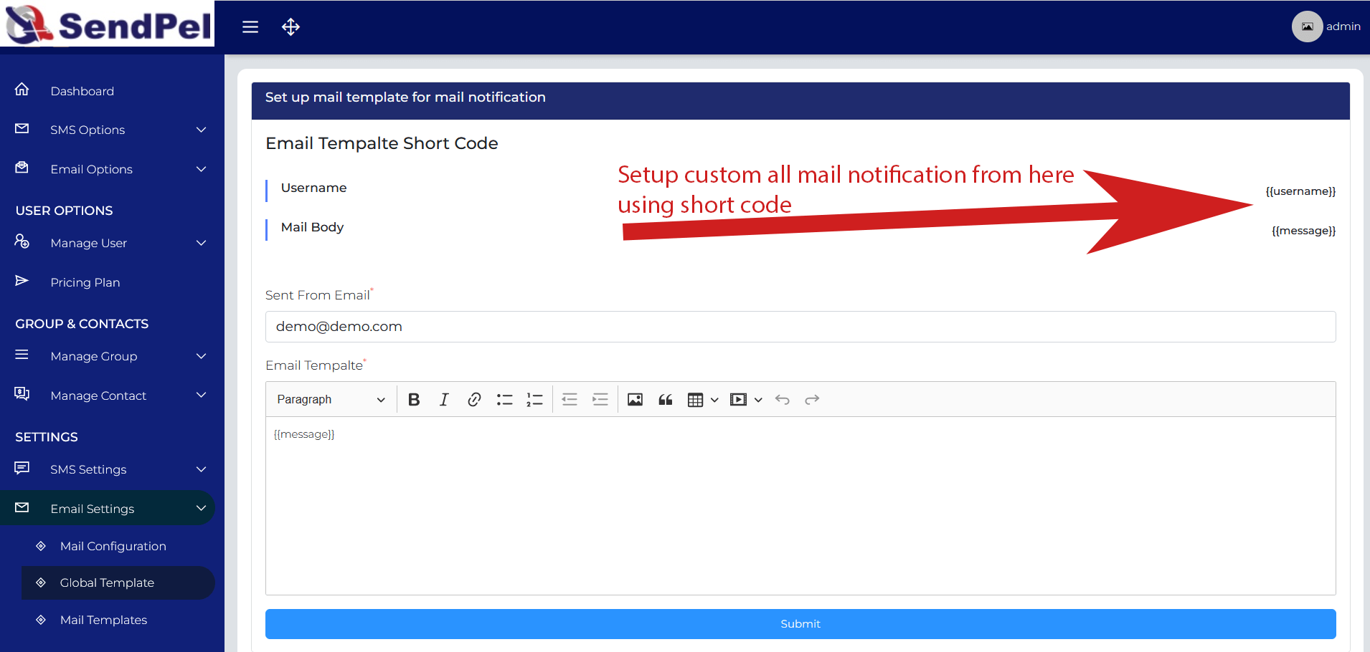Click the fullscreen move icon in header
The image size is (1370, 652).
(x=290, y=27)
